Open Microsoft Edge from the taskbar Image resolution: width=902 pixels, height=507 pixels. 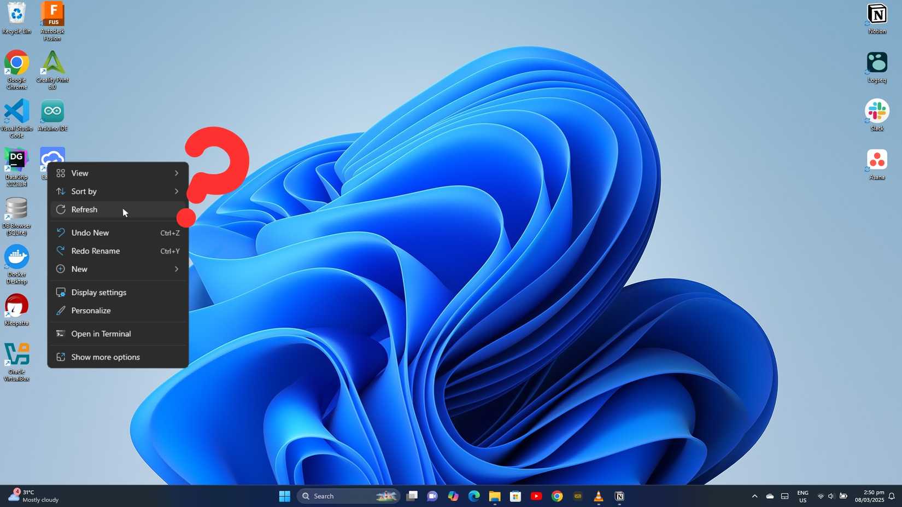click(x=474, y=496)
